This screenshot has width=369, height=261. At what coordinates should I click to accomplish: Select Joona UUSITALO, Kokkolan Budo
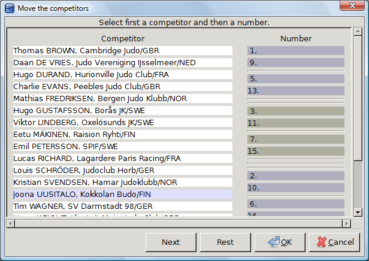click(x=122, y=195)
